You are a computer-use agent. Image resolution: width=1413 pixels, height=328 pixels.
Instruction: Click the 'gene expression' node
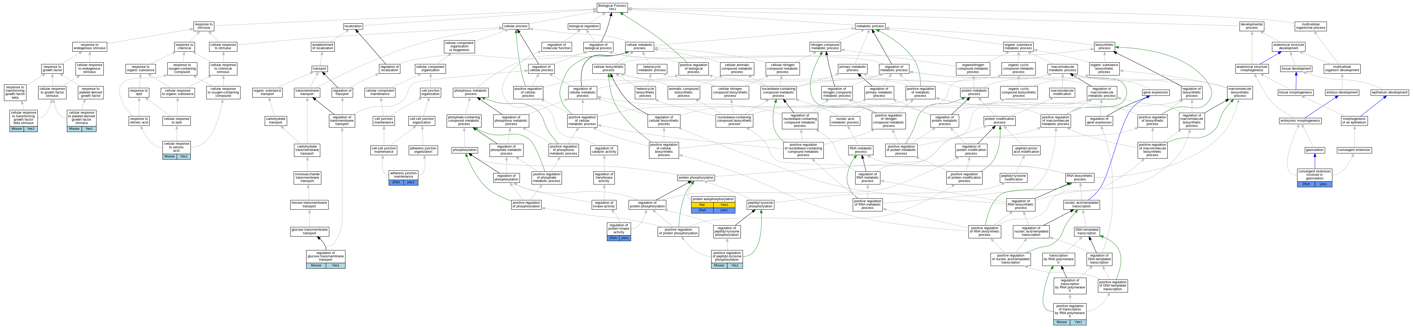tap(1155, 92)
